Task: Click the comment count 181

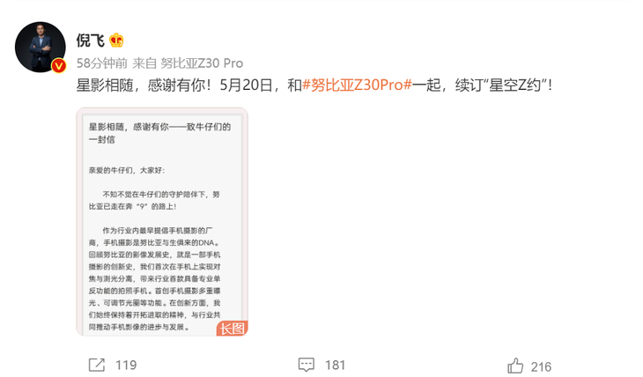Action: tap(335, 365)
